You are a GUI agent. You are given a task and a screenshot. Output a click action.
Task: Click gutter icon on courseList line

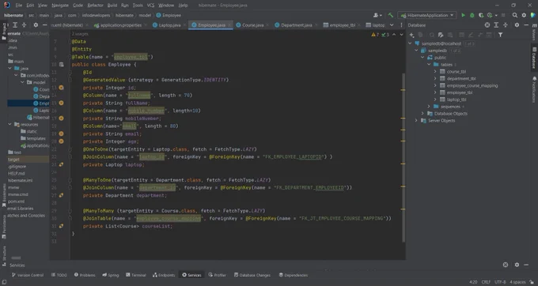click(61, 226)
